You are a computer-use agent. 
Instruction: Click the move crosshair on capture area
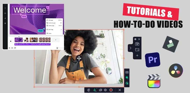click(79, 58)
